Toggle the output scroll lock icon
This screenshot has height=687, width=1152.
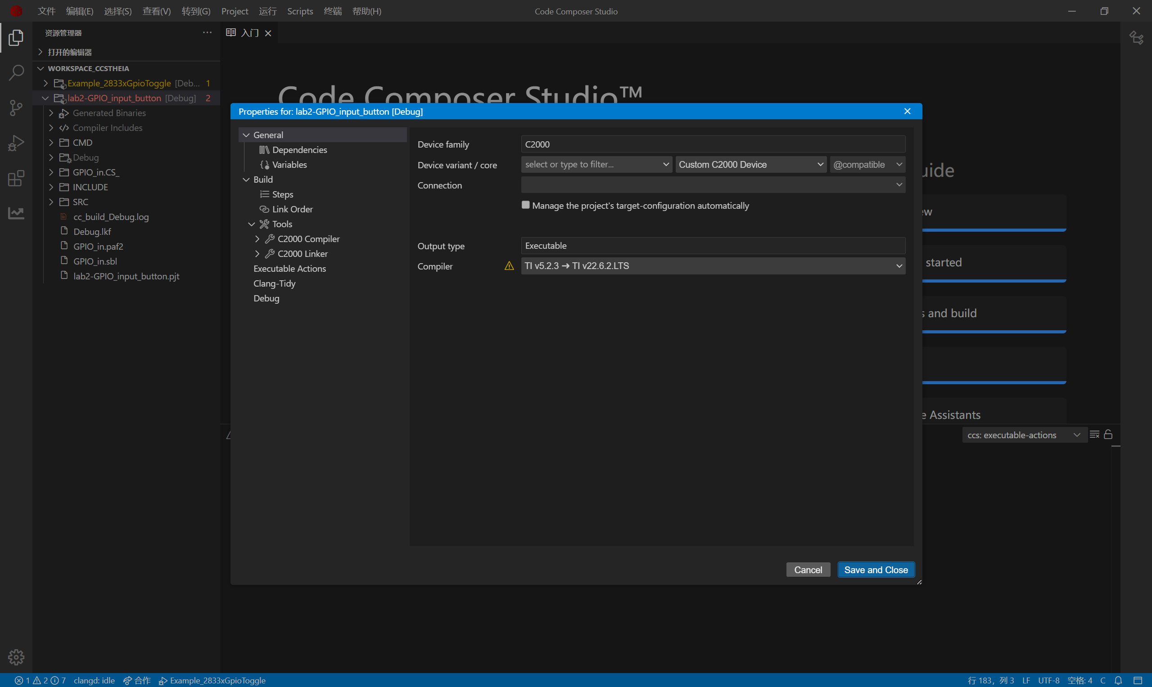click(1108, 434)
